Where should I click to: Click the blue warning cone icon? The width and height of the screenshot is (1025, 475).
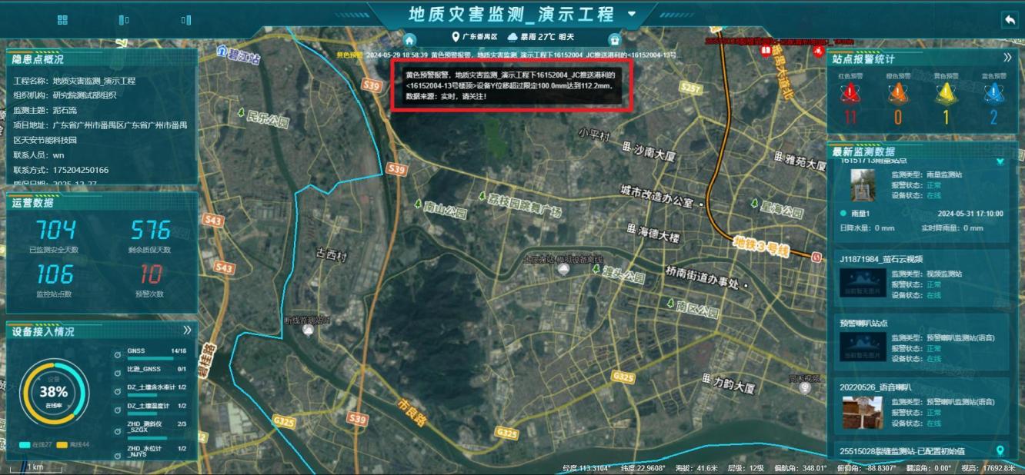[993, 94]
